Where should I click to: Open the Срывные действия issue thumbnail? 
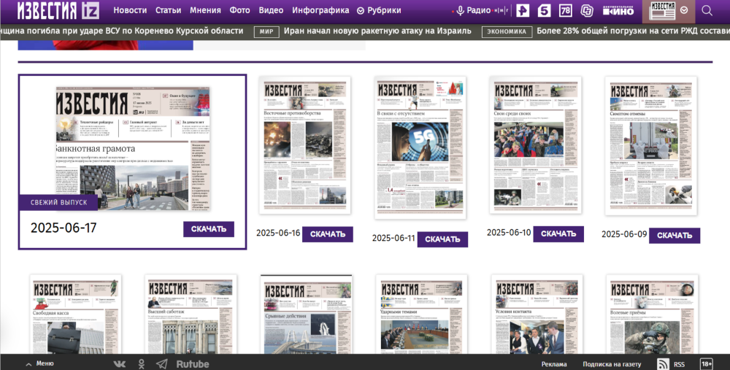pos(306,314)
